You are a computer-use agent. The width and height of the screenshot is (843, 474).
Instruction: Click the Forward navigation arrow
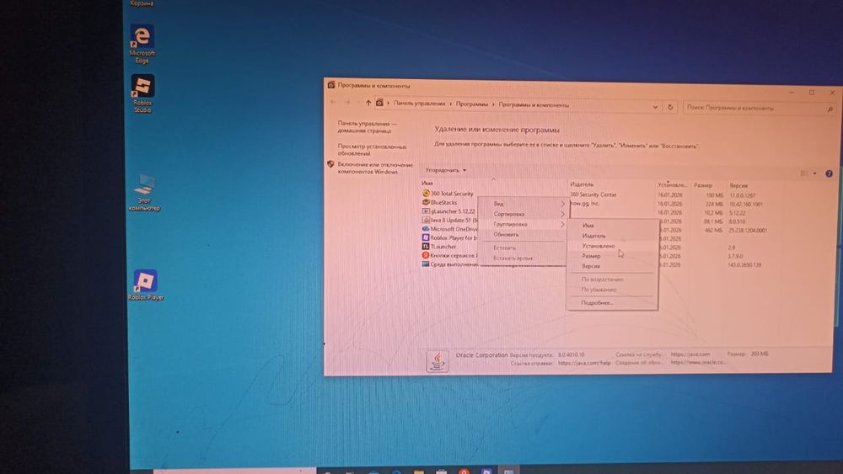tap(347, 102)
